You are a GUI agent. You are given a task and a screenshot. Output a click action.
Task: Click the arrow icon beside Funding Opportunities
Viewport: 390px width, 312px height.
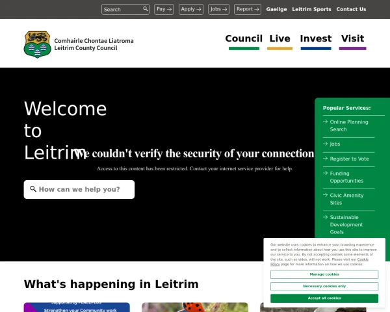pos(326,173)
